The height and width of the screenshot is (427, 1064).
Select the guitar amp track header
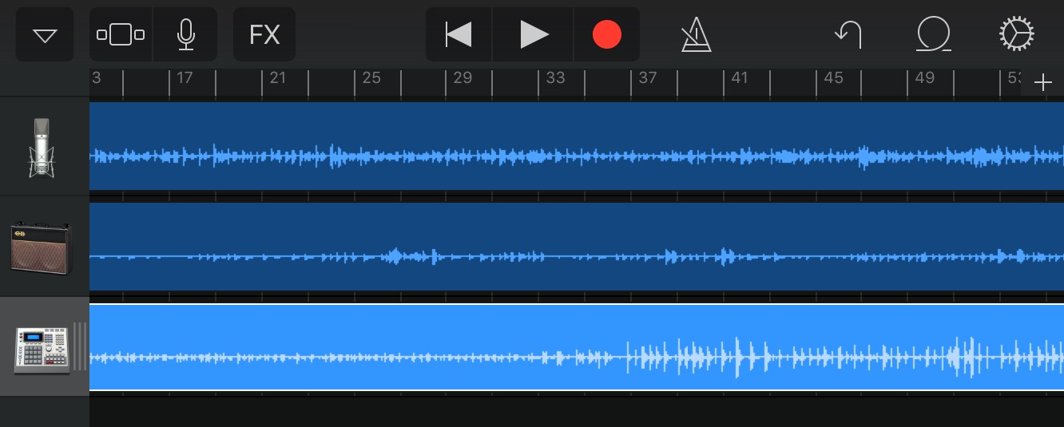[42, 248]
